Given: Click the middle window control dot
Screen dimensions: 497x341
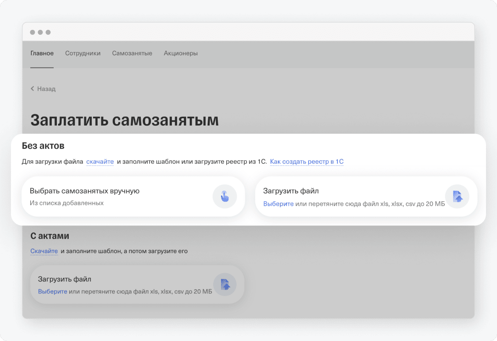Looking at the screenshot, I should pyautogui.click(x=40, y=33).
